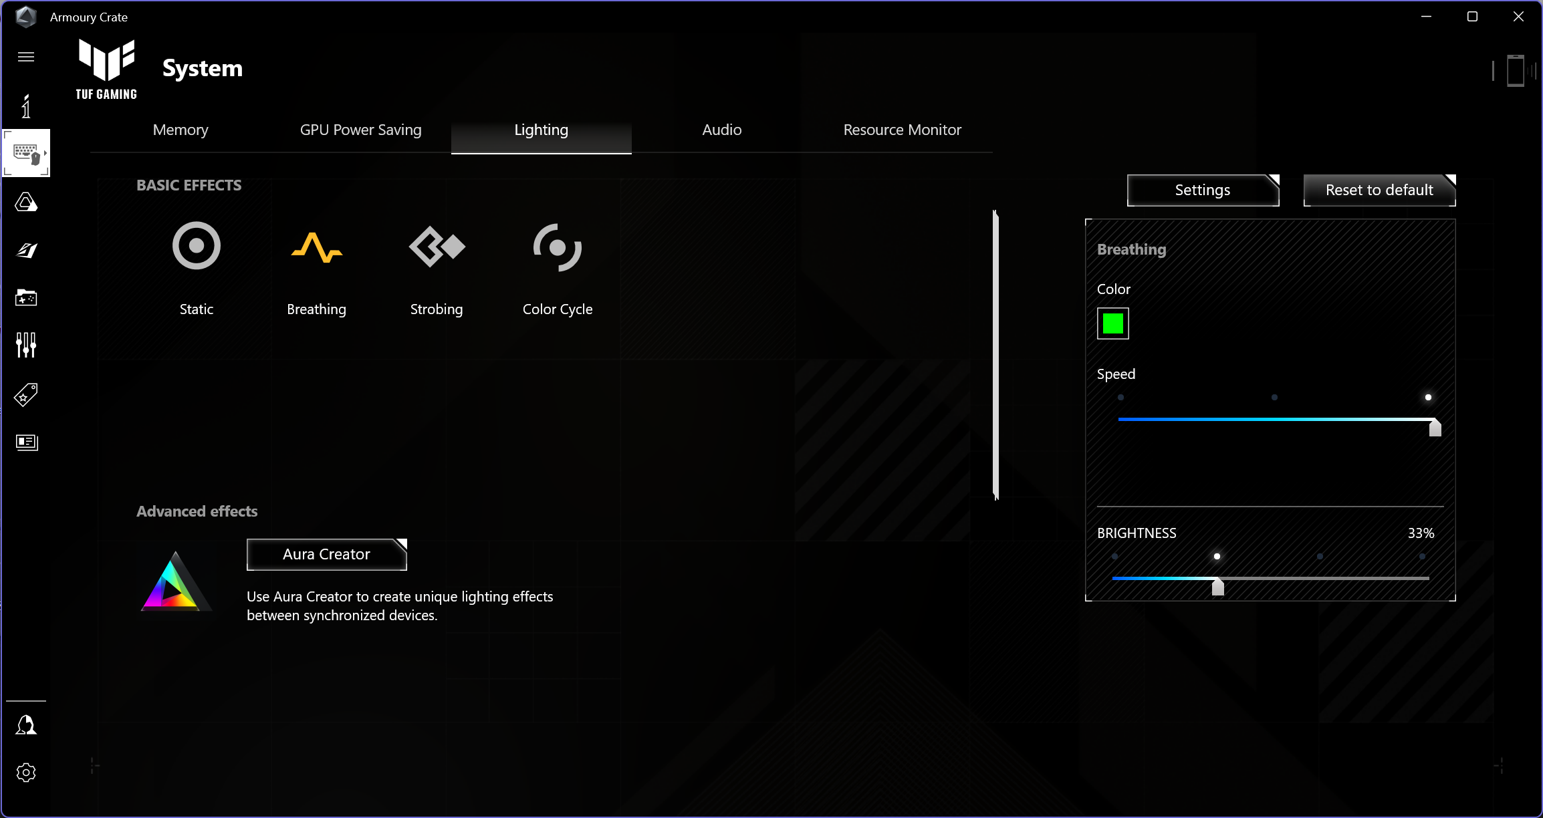Viewport: 1543px width, 818px height.
Task: Open the Featured deals tag icon
Action: point(26,394)
